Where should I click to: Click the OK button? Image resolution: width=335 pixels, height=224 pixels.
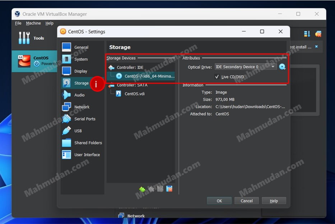click(219, 201)
